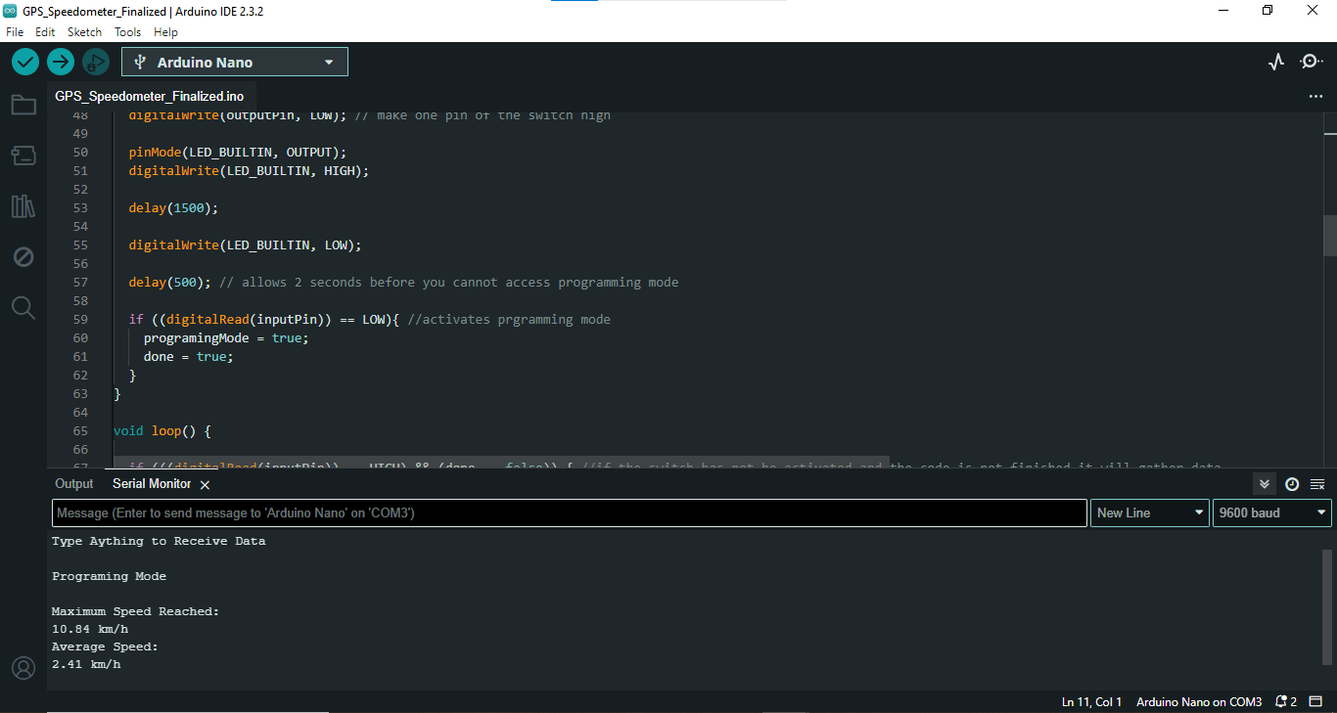1337x713 pixels.
Task: Open the Sketchbook folder sidebar icon
Action: pyautogui.click(x=23, y=105)
